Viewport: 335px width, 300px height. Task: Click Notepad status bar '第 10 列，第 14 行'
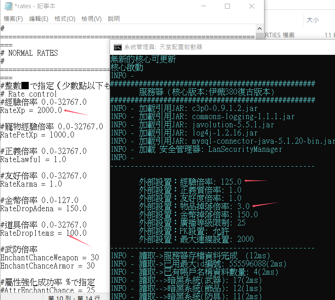74,298
